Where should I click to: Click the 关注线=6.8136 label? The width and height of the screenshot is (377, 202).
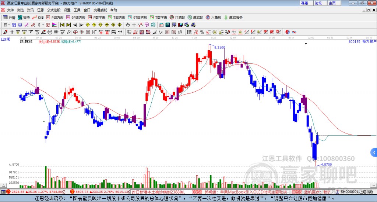tap(49, 42)
